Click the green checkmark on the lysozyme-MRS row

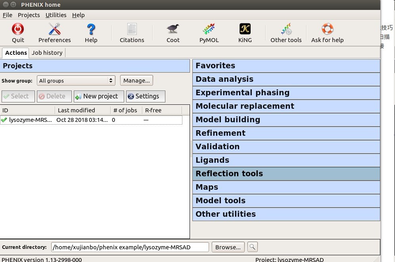click(4, 120)
